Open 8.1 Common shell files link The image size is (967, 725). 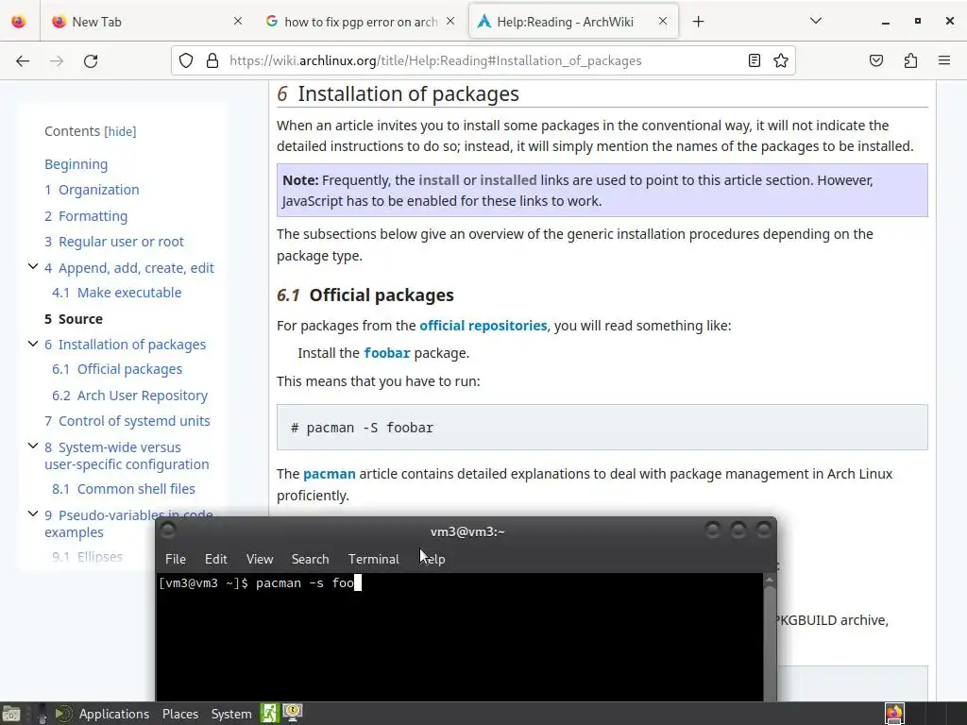point(124,489)
